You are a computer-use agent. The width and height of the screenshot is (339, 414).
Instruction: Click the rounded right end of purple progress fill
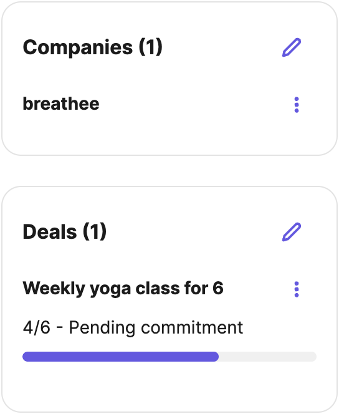pos(215,357)
